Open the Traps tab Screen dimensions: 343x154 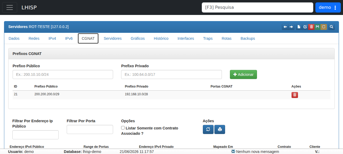tap(208, 38)
